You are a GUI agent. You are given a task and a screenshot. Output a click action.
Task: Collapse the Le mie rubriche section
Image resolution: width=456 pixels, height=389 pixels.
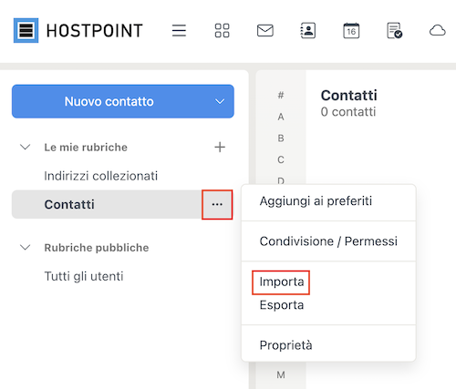click(x=25, y=148)
